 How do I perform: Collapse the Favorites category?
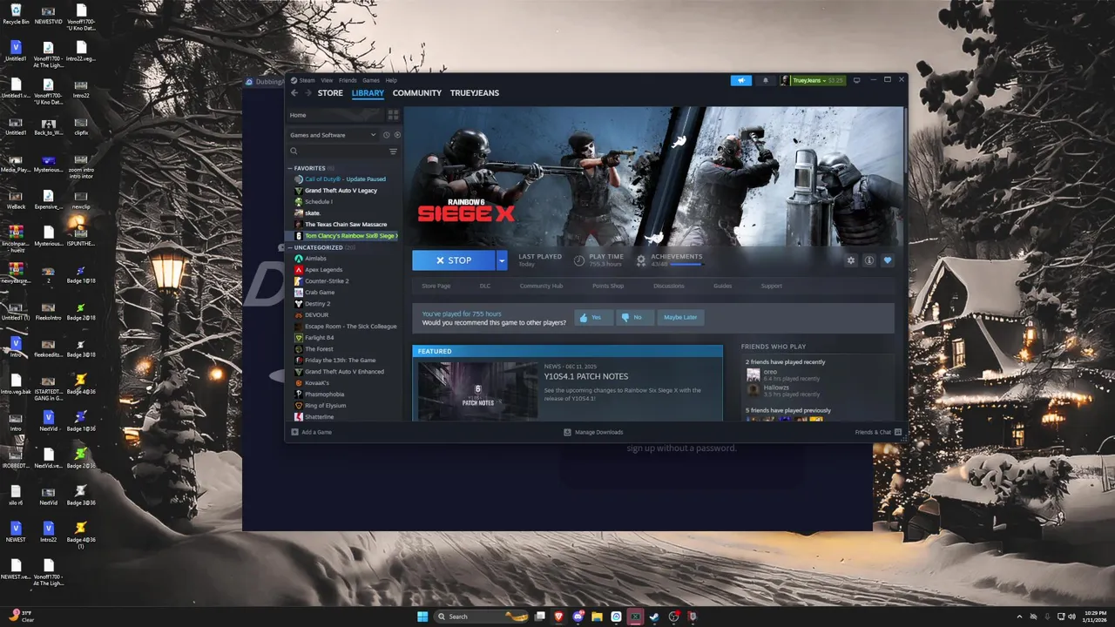pyautogui.click(x=291, y=168)
